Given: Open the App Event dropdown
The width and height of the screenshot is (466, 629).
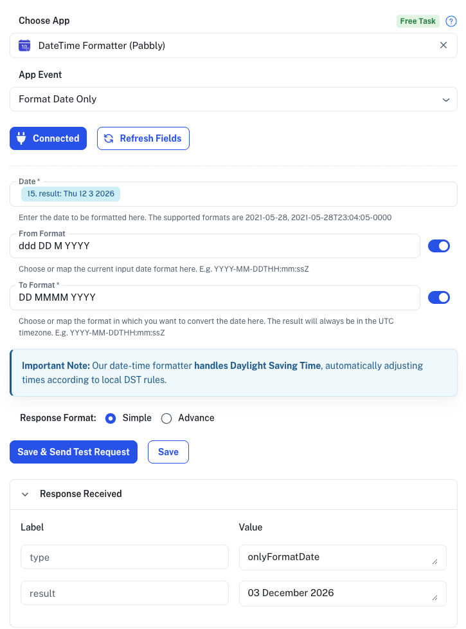Looking at the screenshot, I should tap(233, 100).
